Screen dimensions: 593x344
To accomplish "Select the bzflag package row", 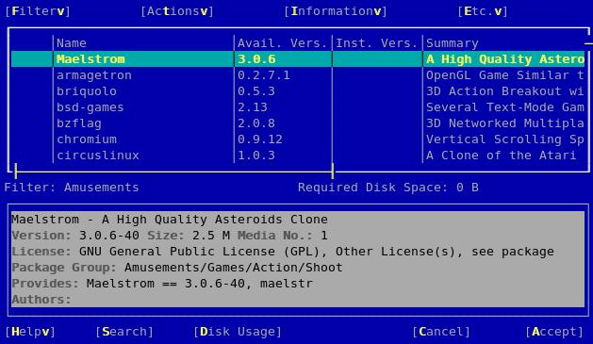I will [x=298, y=123].
